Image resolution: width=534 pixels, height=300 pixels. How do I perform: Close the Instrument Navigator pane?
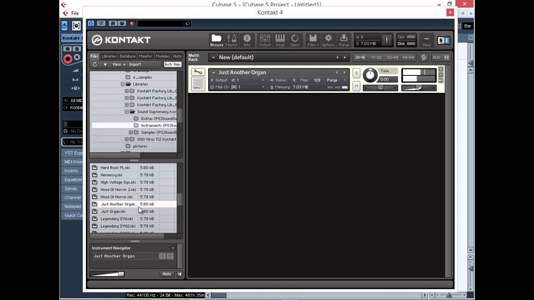pos(173,248)
